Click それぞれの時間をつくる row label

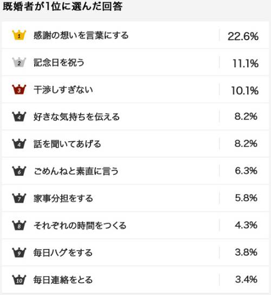coord(80,226)
